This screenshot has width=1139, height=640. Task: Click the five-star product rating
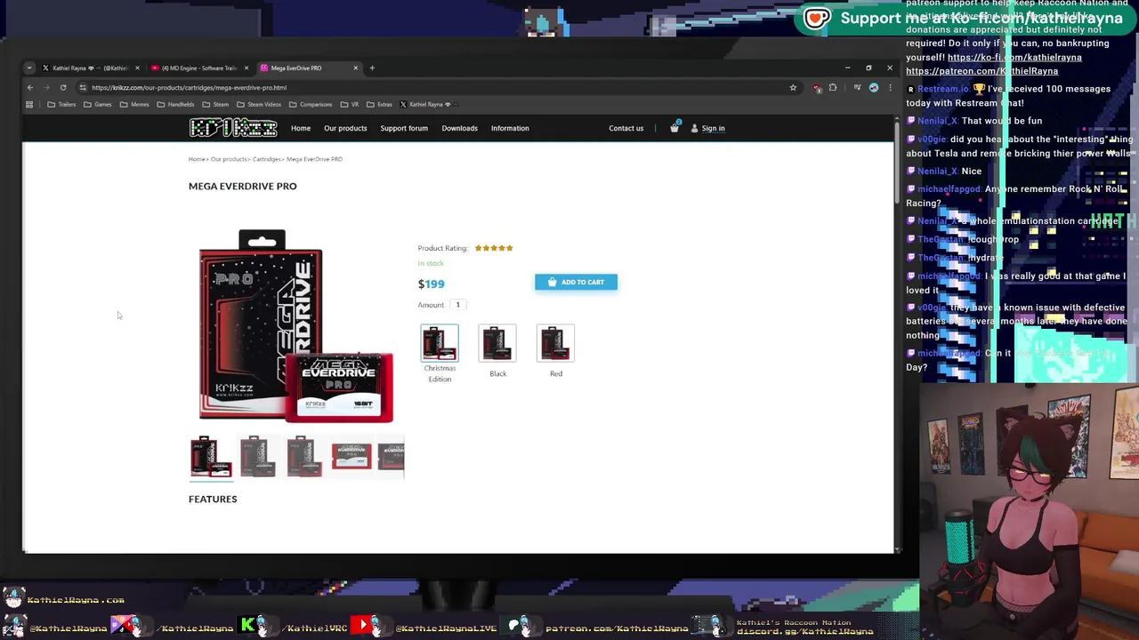(x=494, y=248)
